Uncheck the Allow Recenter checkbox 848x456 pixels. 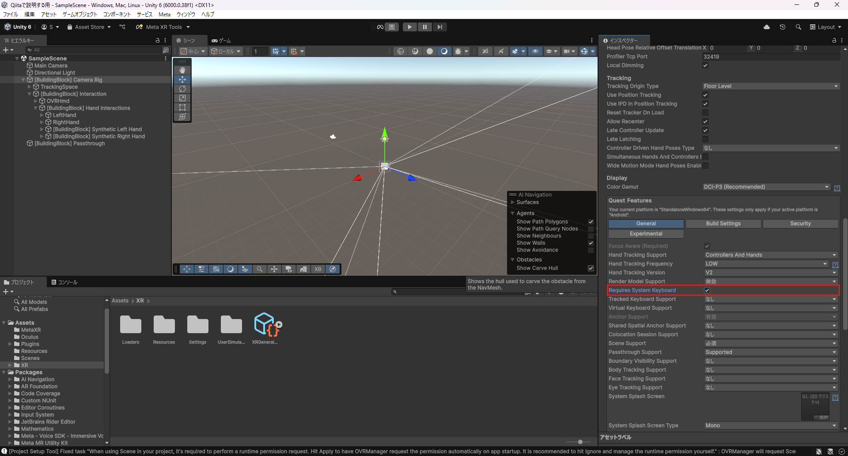click(x=705, y=122)
